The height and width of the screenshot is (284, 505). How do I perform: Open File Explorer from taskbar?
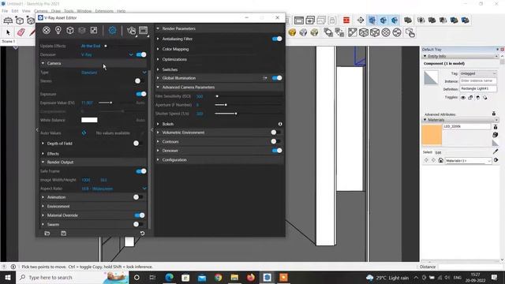coord(234,278)
